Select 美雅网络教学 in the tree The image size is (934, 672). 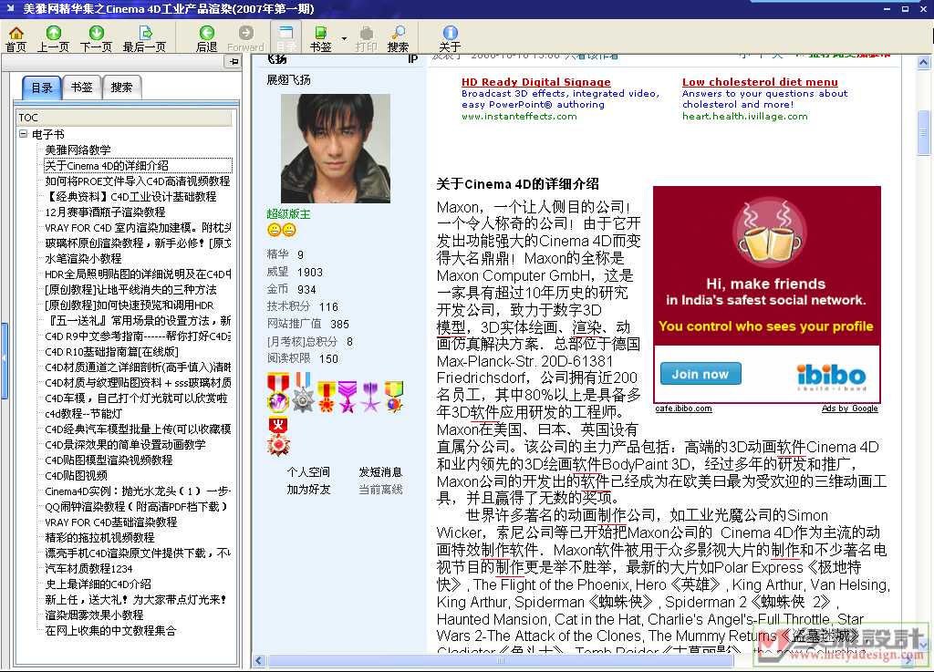coord(78,150)
